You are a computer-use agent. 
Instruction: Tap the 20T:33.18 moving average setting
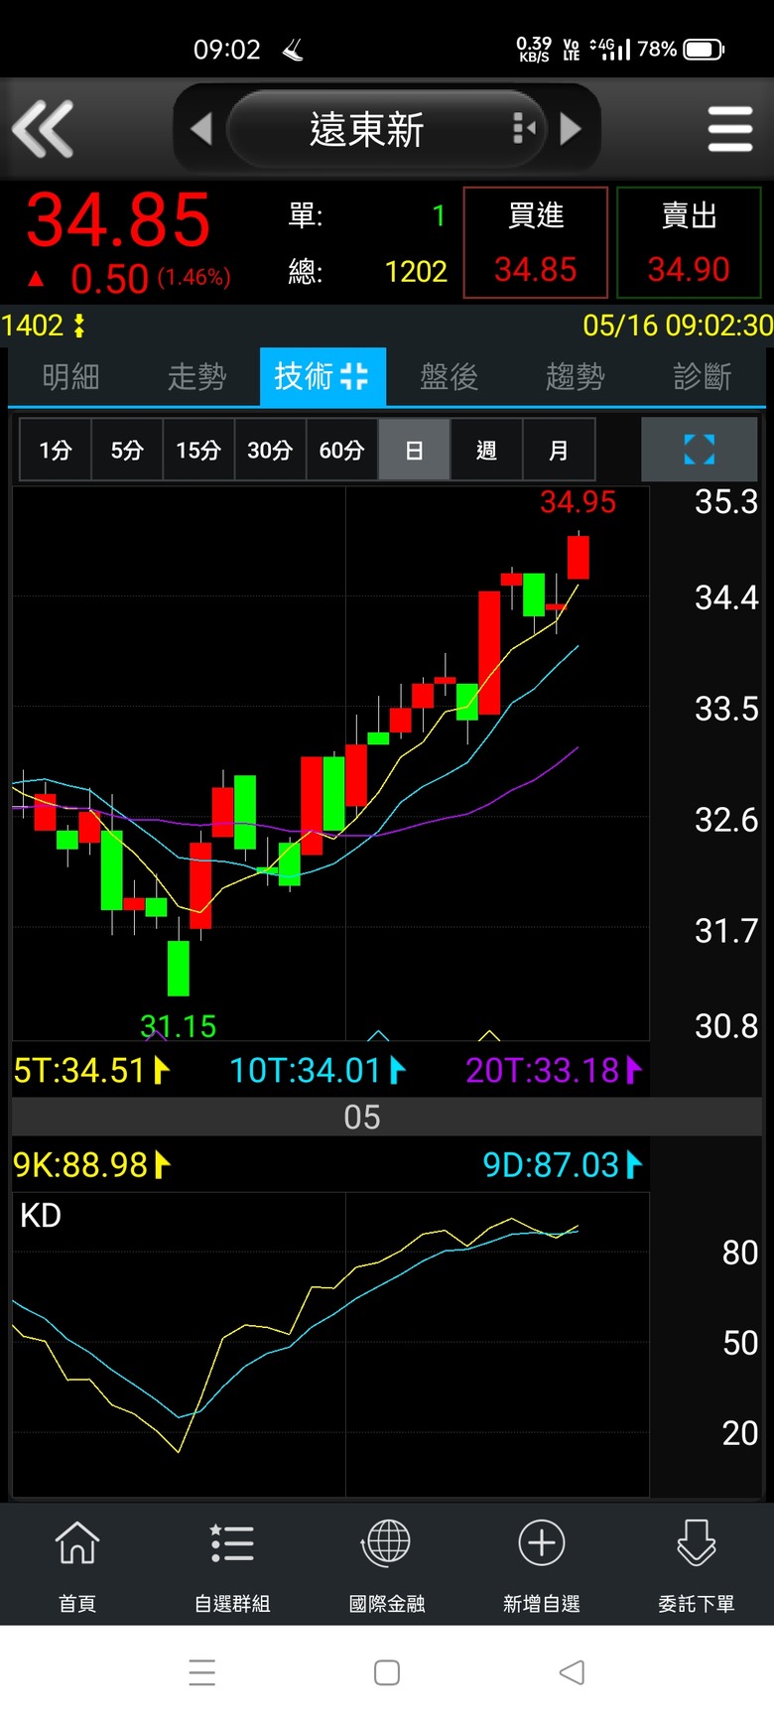[554, 1070]
